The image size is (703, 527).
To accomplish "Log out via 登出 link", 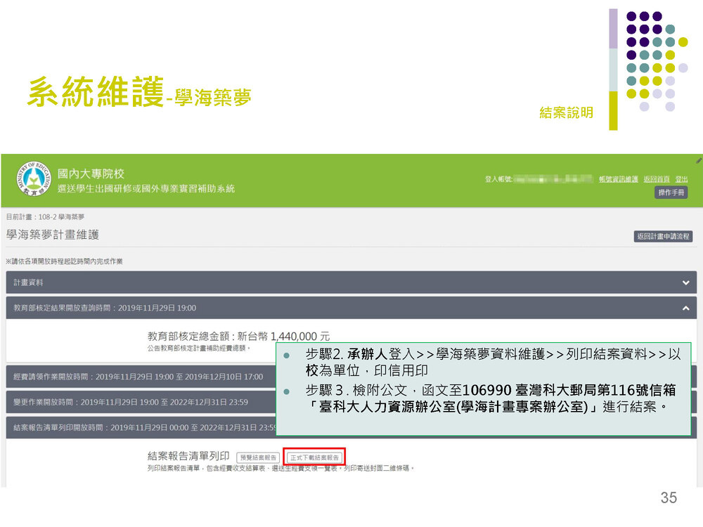I will coord(681,179).
